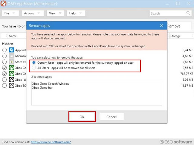This screenshot has height=145, width=194.
Task: Close the Remove apps dialog
Action: pos(162,25)
